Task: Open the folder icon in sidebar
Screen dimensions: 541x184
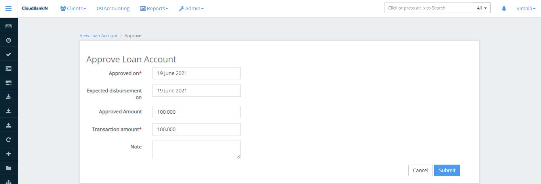Action: click(8, 168)
